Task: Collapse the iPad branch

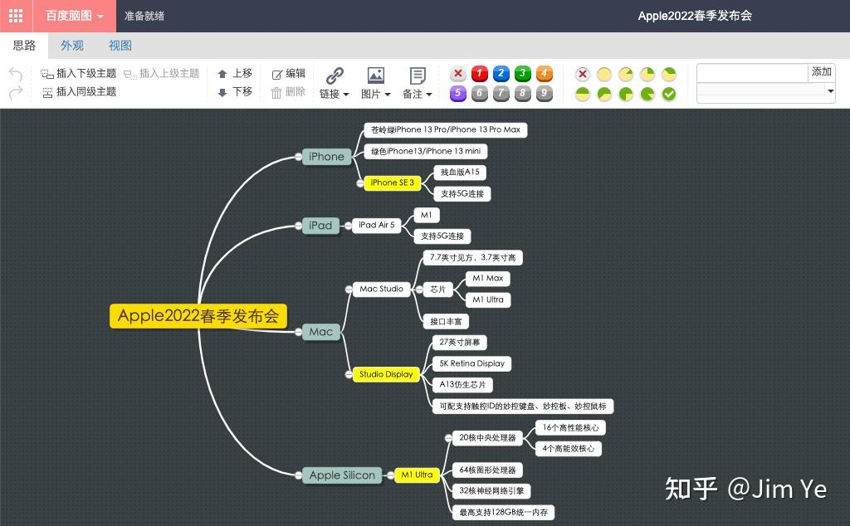Action: pyautogui.click(x=299, y=226)
